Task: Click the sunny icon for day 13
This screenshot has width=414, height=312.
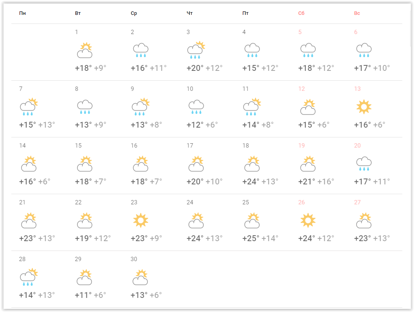Action: coord(364,107)
